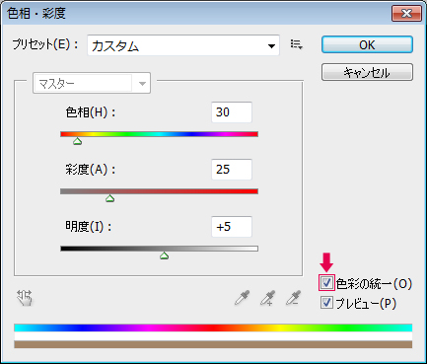427x364 pixels.
Task: Open the プリセット dropdown showing カスタム
Action: (183, 45)
